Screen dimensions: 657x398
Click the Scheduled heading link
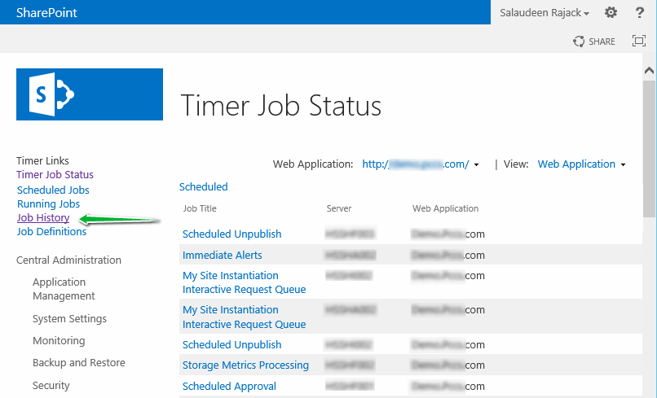(x=204, y=186)
